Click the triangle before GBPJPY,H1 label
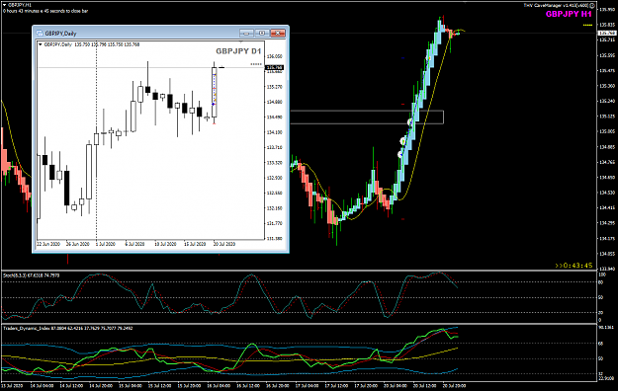The width and height of the screenshot is (618, 391). pos(4,5)
